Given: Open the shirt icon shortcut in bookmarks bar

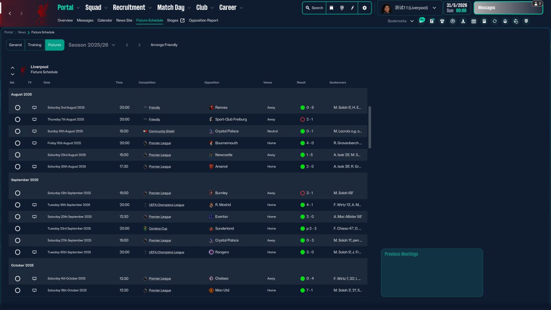Looking at the screenshot, I should click(442, 21).
